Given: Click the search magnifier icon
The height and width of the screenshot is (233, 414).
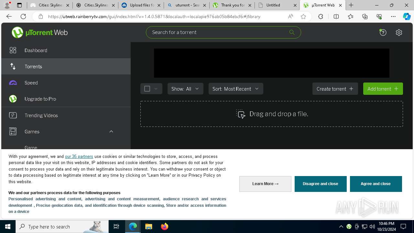Looking at the screenshot, I should coord(292,32).
